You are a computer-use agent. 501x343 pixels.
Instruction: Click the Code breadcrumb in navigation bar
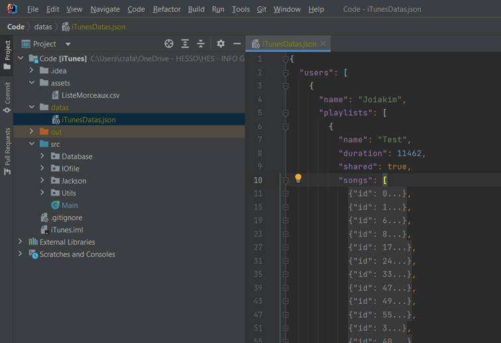(16, 27)
